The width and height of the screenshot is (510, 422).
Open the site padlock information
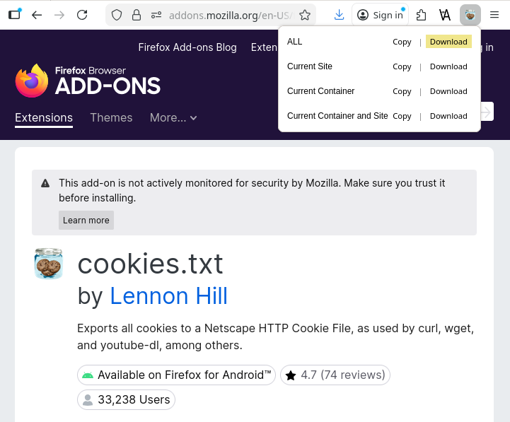click(137, 15)
